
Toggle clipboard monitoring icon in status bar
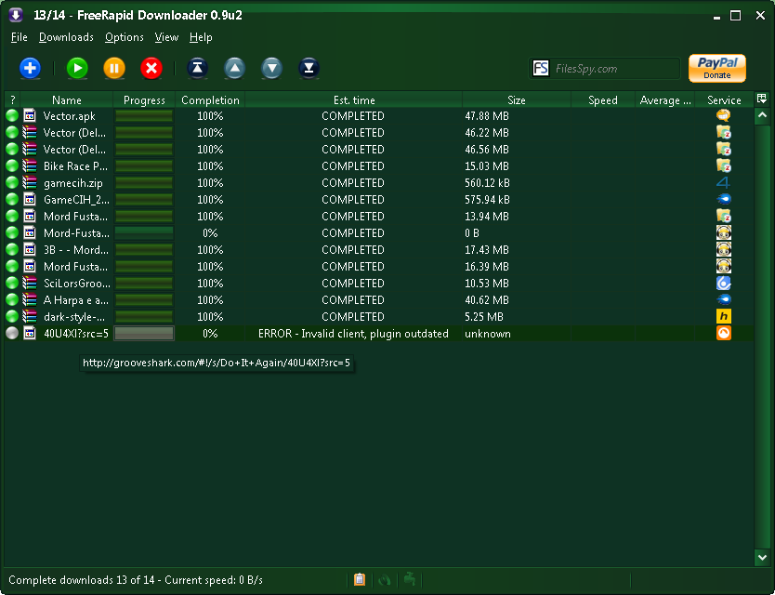[360, 579]
